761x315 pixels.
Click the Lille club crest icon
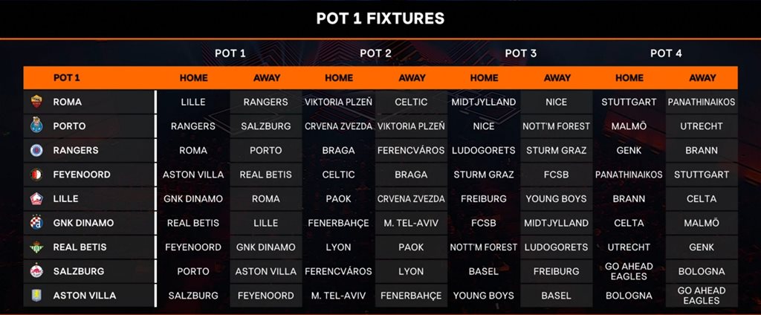[x=36, y=198]
